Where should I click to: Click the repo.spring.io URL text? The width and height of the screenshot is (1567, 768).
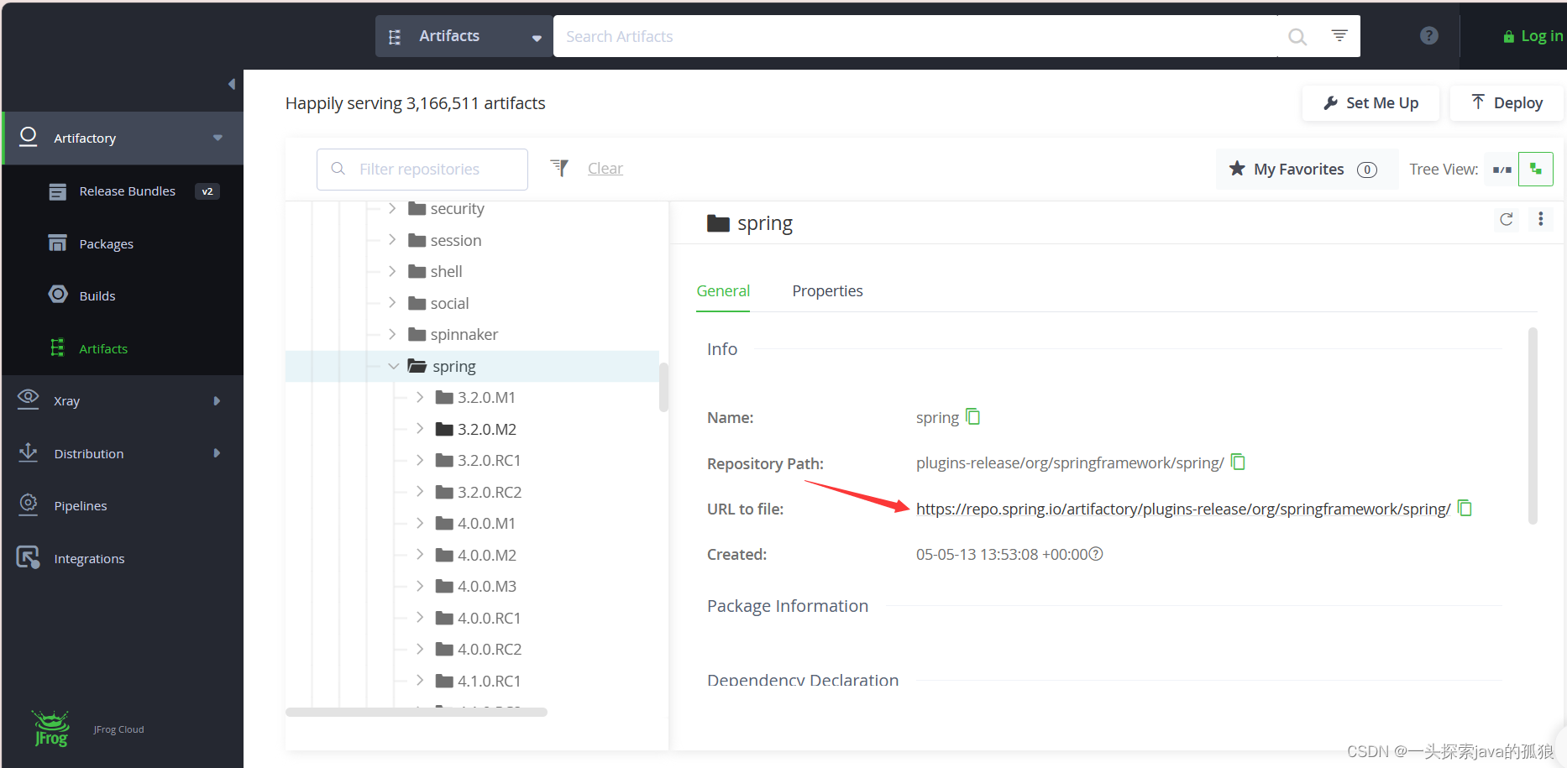1183,509
